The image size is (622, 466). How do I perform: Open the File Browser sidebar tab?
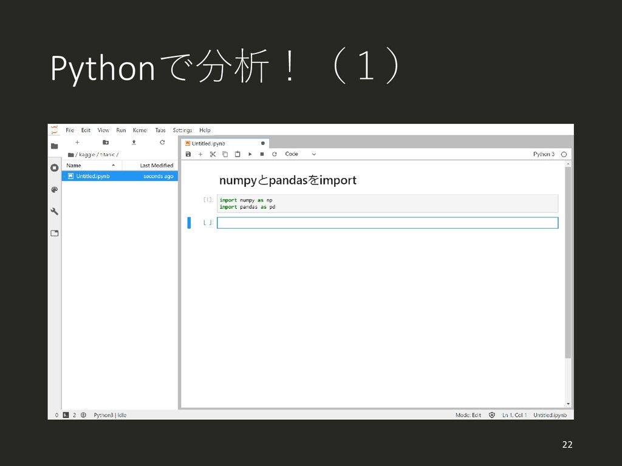[55, 146]
